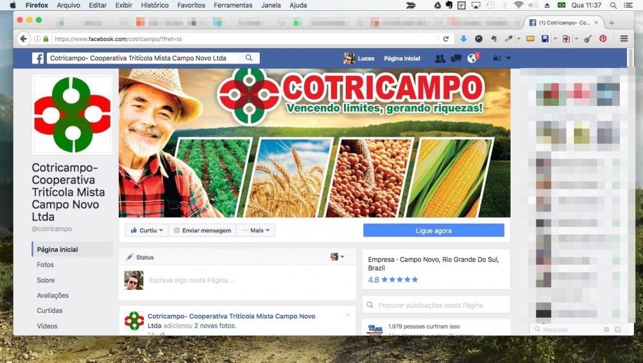Expand the Facebook account menu arrow
Screen dimensions: 643x363
click(x=509, y=58)
